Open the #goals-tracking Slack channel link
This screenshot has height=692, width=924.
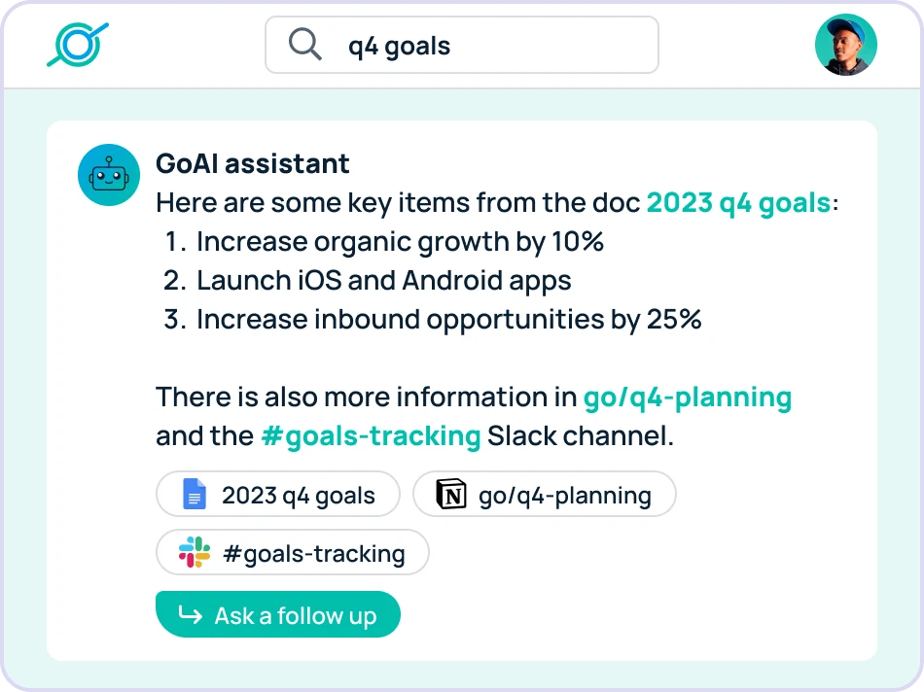pos(371,435)
